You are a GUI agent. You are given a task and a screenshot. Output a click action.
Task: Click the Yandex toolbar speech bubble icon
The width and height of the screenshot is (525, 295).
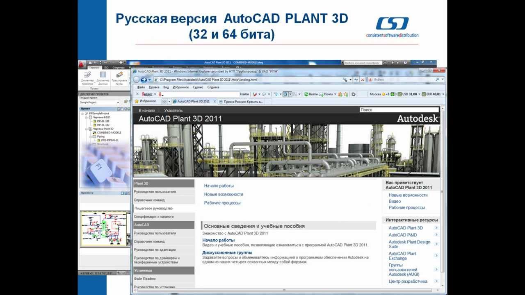click(x=264, y=94)
